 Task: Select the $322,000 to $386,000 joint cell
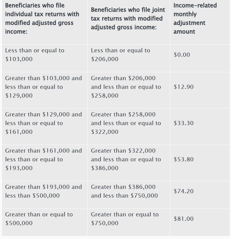126,159
